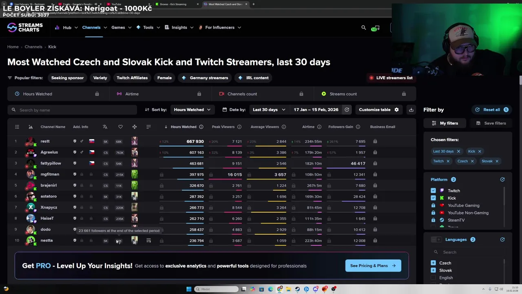The height and width of the screenshot is (294, 522).
Task: Show info for Followers Gain column
Action: [x=358, y=127]
